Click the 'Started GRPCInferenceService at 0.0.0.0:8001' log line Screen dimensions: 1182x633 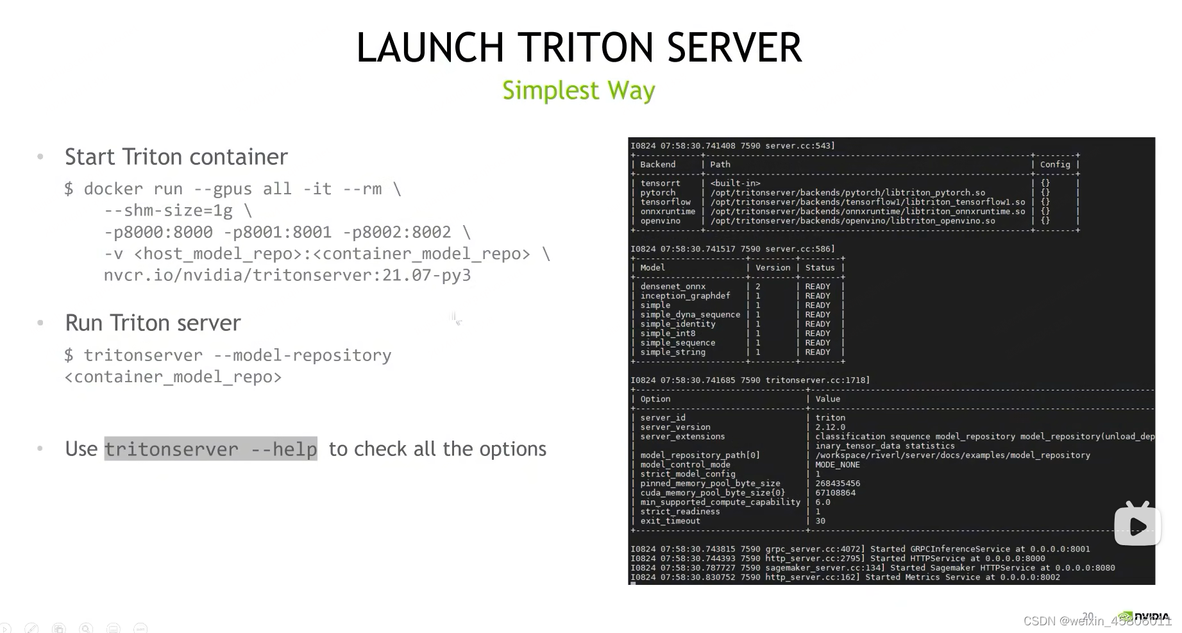click(859, 549)
